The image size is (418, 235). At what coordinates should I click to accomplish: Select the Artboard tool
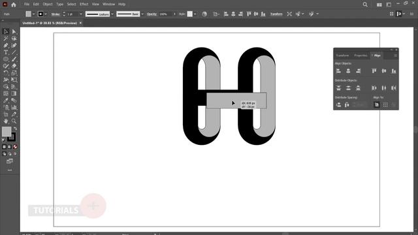(x=6, y=115)
